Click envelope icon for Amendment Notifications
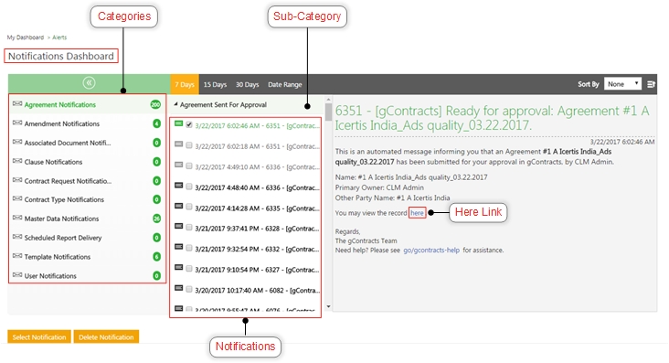The height and width of the screenshot is (363, 669). (x=17, y=123)
